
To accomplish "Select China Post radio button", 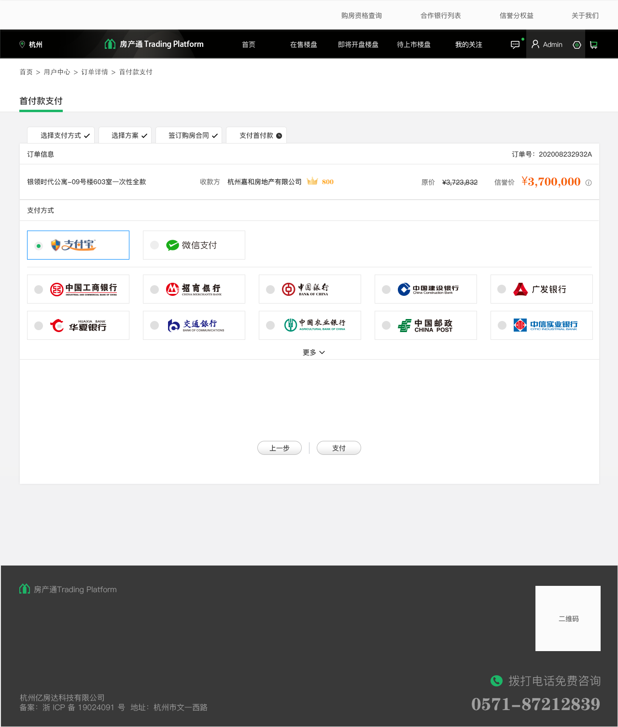I will [x=386, y=325].
